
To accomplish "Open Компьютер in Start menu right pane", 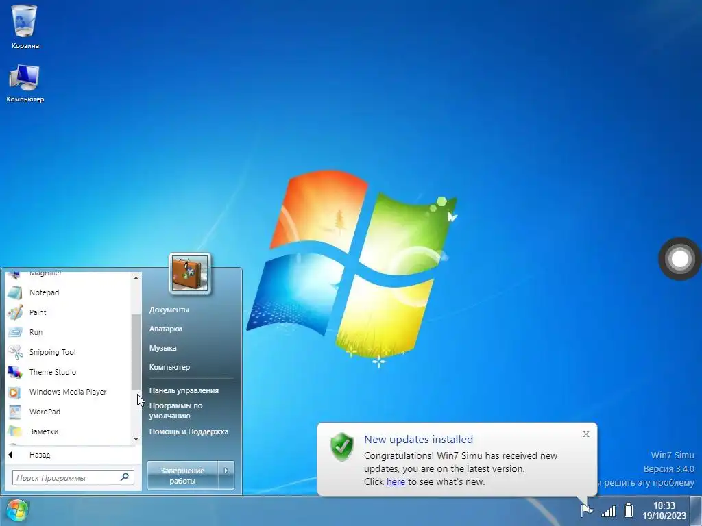I will (x=169, y=367).
